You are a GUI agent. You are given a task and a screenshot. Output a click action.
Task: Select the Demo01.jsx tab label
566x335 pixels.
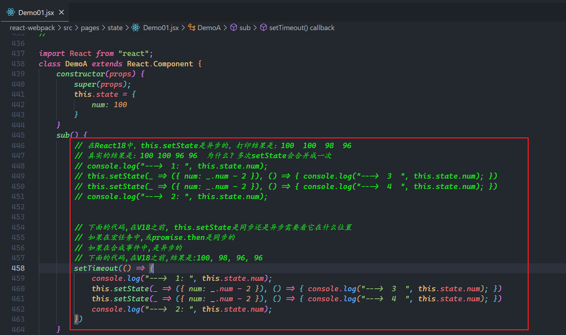(x=36, y=13)
